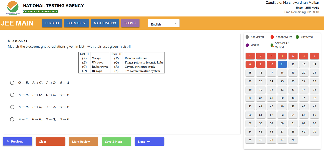The height and width of the screenshot is (150, 324).
Task: Jump to question 40
Action: [293, 98]
